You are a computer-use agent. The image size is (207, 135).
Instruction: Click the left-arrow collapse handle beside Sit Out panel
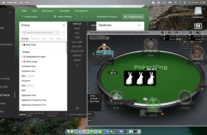pyautogui.click(x=103, y=103)
